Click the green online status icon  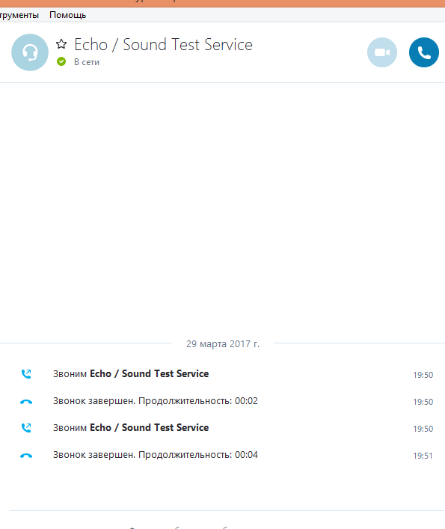click(61, 61)
